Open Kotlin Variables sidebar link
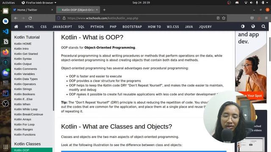Viewport: 271px width, 152px height. tap(25, 74)
